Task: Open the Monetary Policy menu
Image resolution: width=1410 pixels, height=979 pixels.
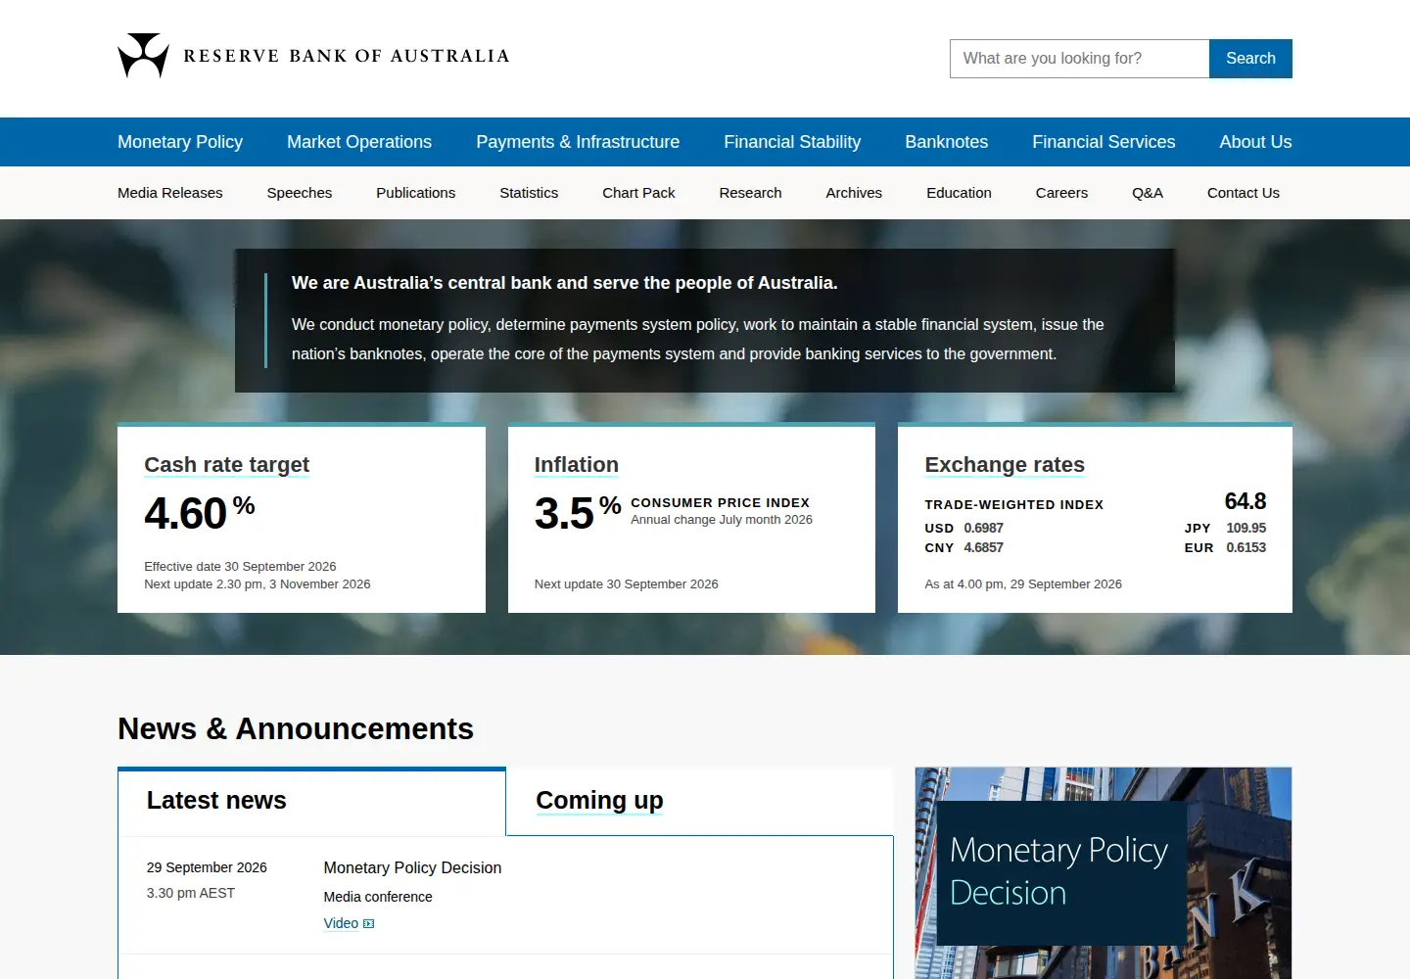Action: 180,142
